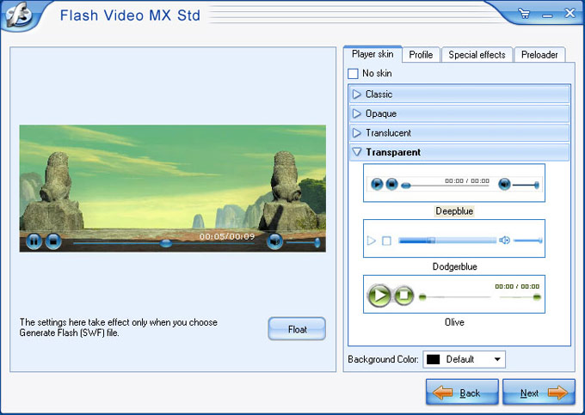
Task: Close the Flash Video MX window
Action: pyautogui.click(x=570, y=13)
